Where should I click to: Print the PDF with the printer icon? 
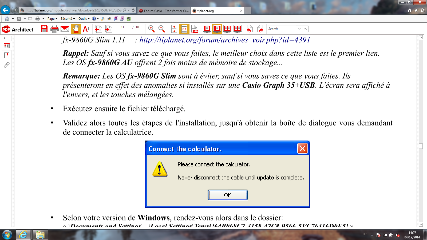[x=54, y=29]
